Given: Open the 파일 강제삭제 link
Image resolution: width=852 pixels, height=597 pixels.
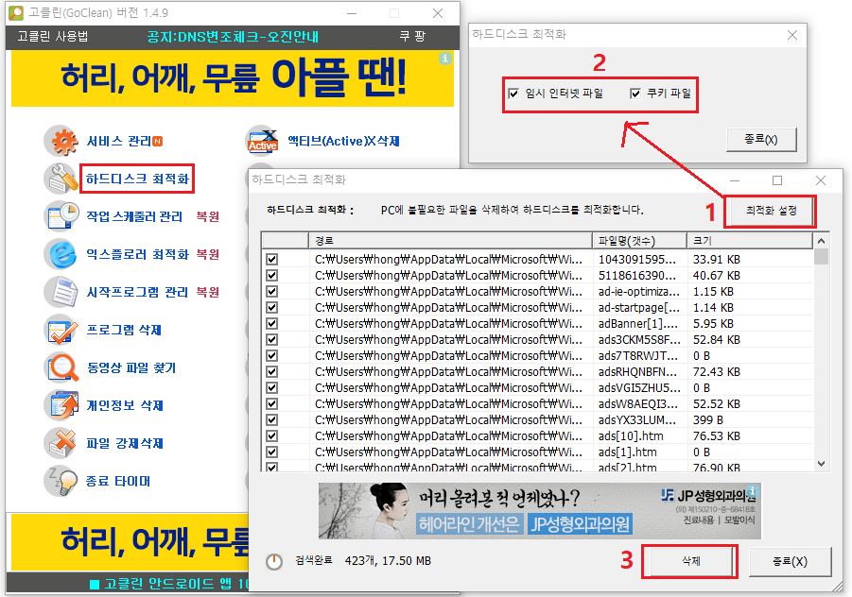Looking at the screenshot, I should point(125,443).
